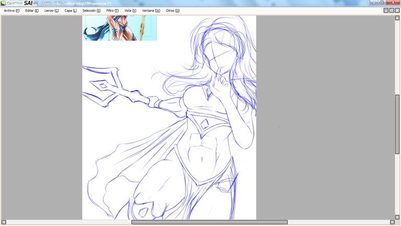The image size is (401, 226).
Task: Minimize the document view inside SAI
Action: (x=386, y=10)
